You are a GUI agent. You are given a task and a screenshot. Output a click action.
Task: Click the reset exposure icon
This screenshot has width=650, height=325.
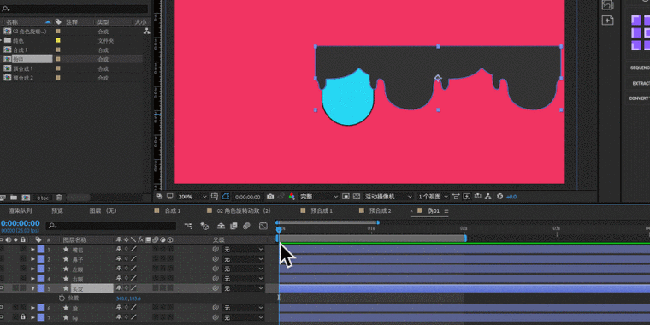click(499, 197)
